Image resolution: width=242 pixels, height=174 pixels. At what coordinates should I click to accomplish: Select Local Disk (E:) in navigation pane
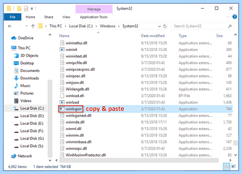coord(32,124)
